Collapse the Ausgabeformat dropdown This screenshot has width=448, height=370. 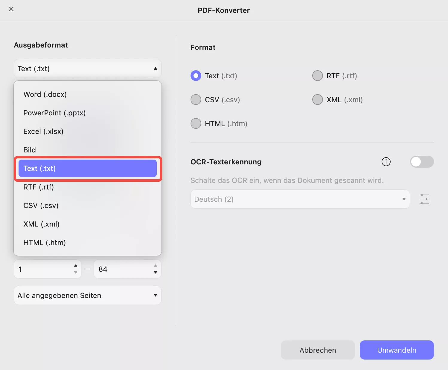[x=155, y=68]
